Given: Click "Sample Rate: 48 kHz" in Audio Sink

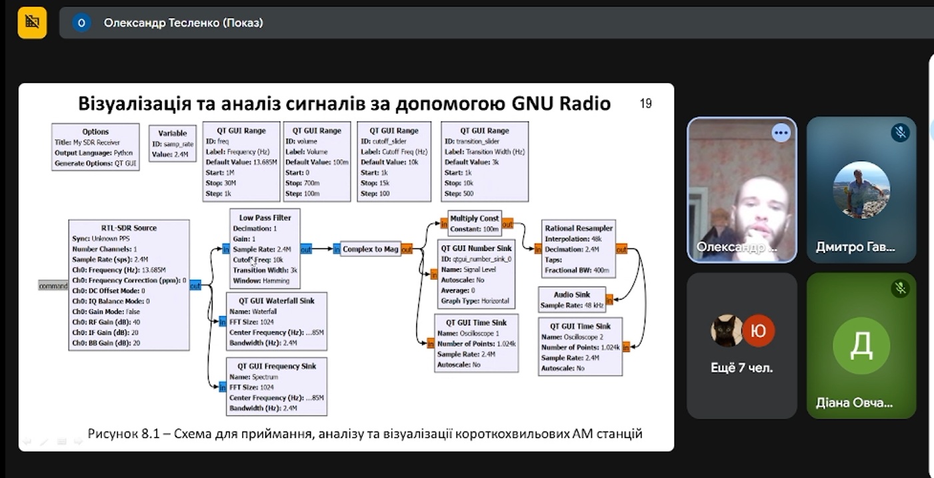Looking at the screenshot, I should click(571, 305).
